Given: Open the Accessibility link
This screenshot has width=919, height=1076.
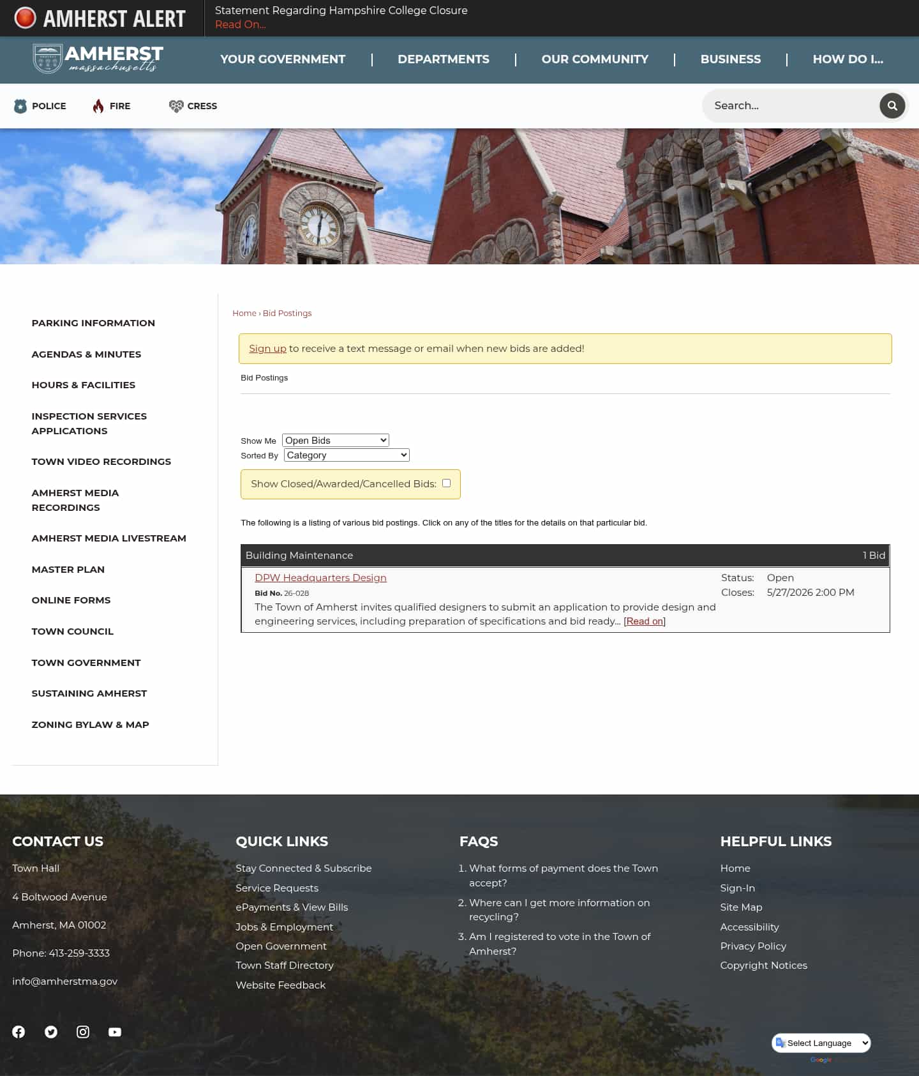Looking at the screenshot, I should coord(750,927).
